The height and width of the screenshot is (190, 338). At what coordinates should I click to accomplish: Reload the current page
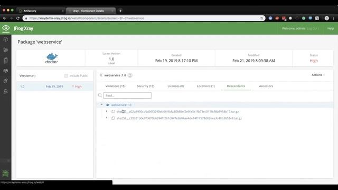pos(18,18)
